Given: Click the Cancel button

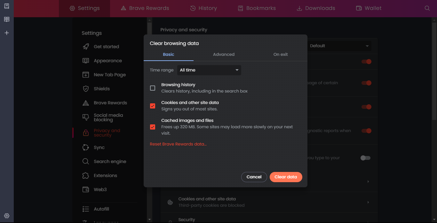Looking at the screenshot, I should (254, 177).
